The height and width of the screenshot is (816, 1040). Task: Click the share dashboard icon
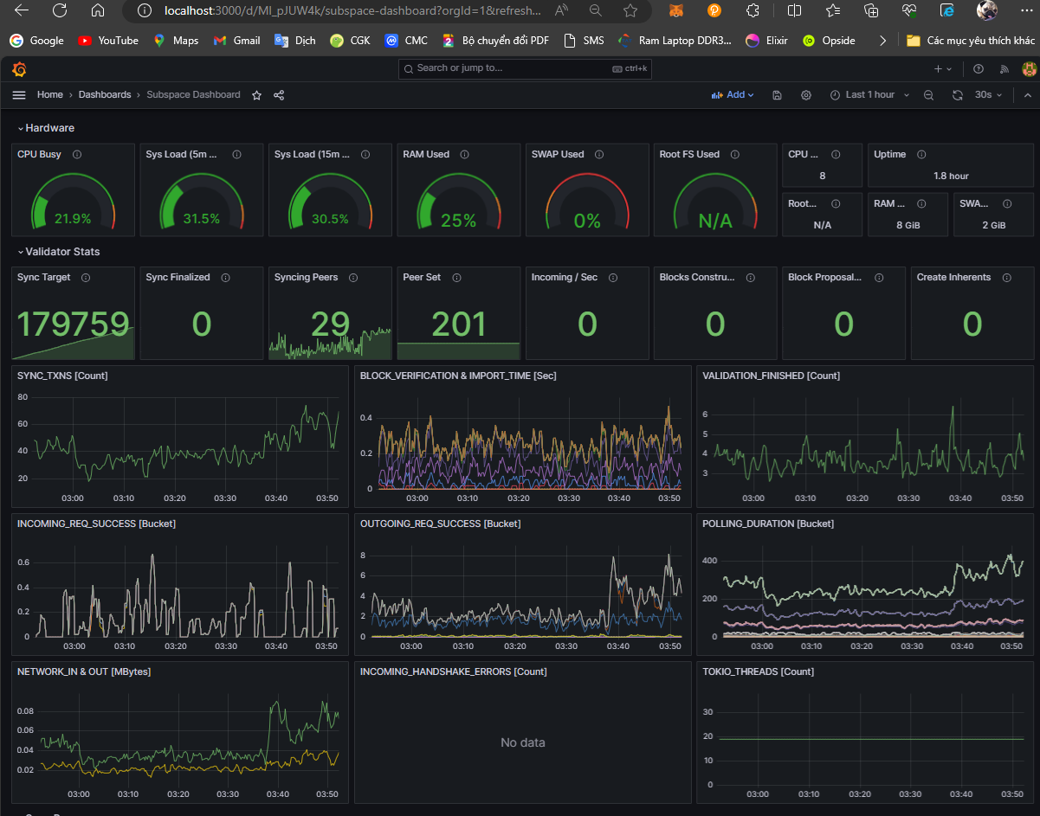coord(279,94)
